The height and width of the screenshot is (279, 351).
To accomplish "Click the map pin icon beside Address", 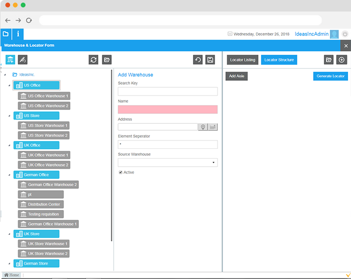I will (202, 127).
